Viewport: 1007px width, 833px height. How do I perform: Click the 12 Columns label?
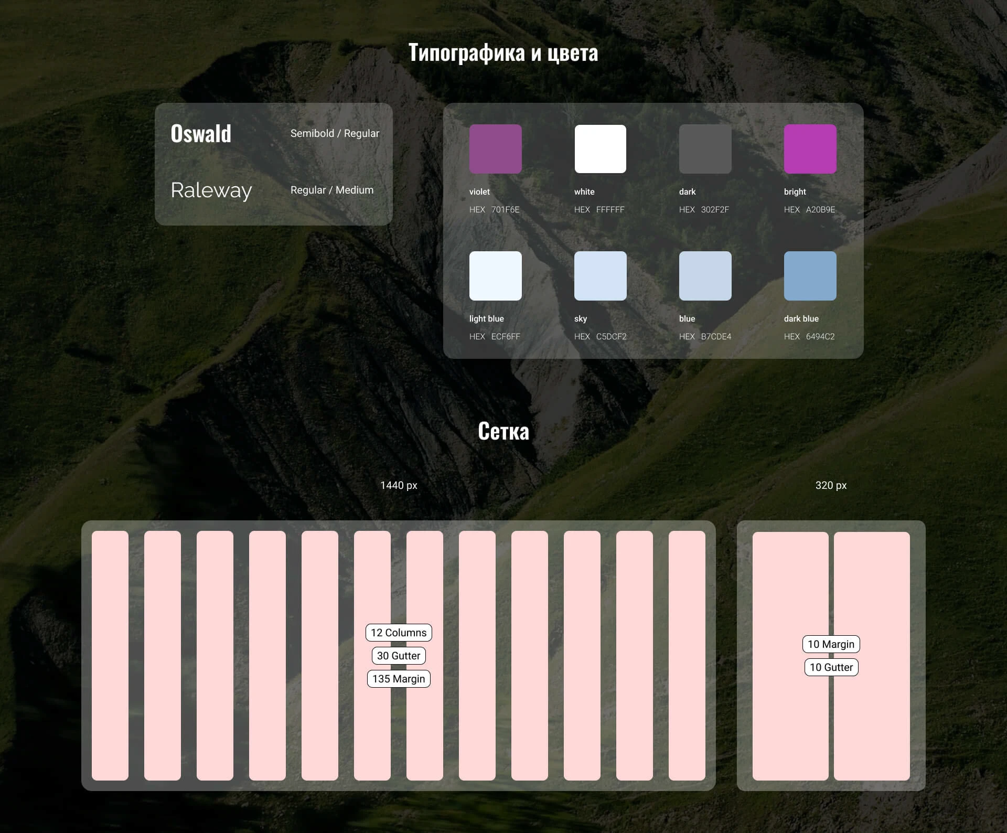click(x=399, y=633)
